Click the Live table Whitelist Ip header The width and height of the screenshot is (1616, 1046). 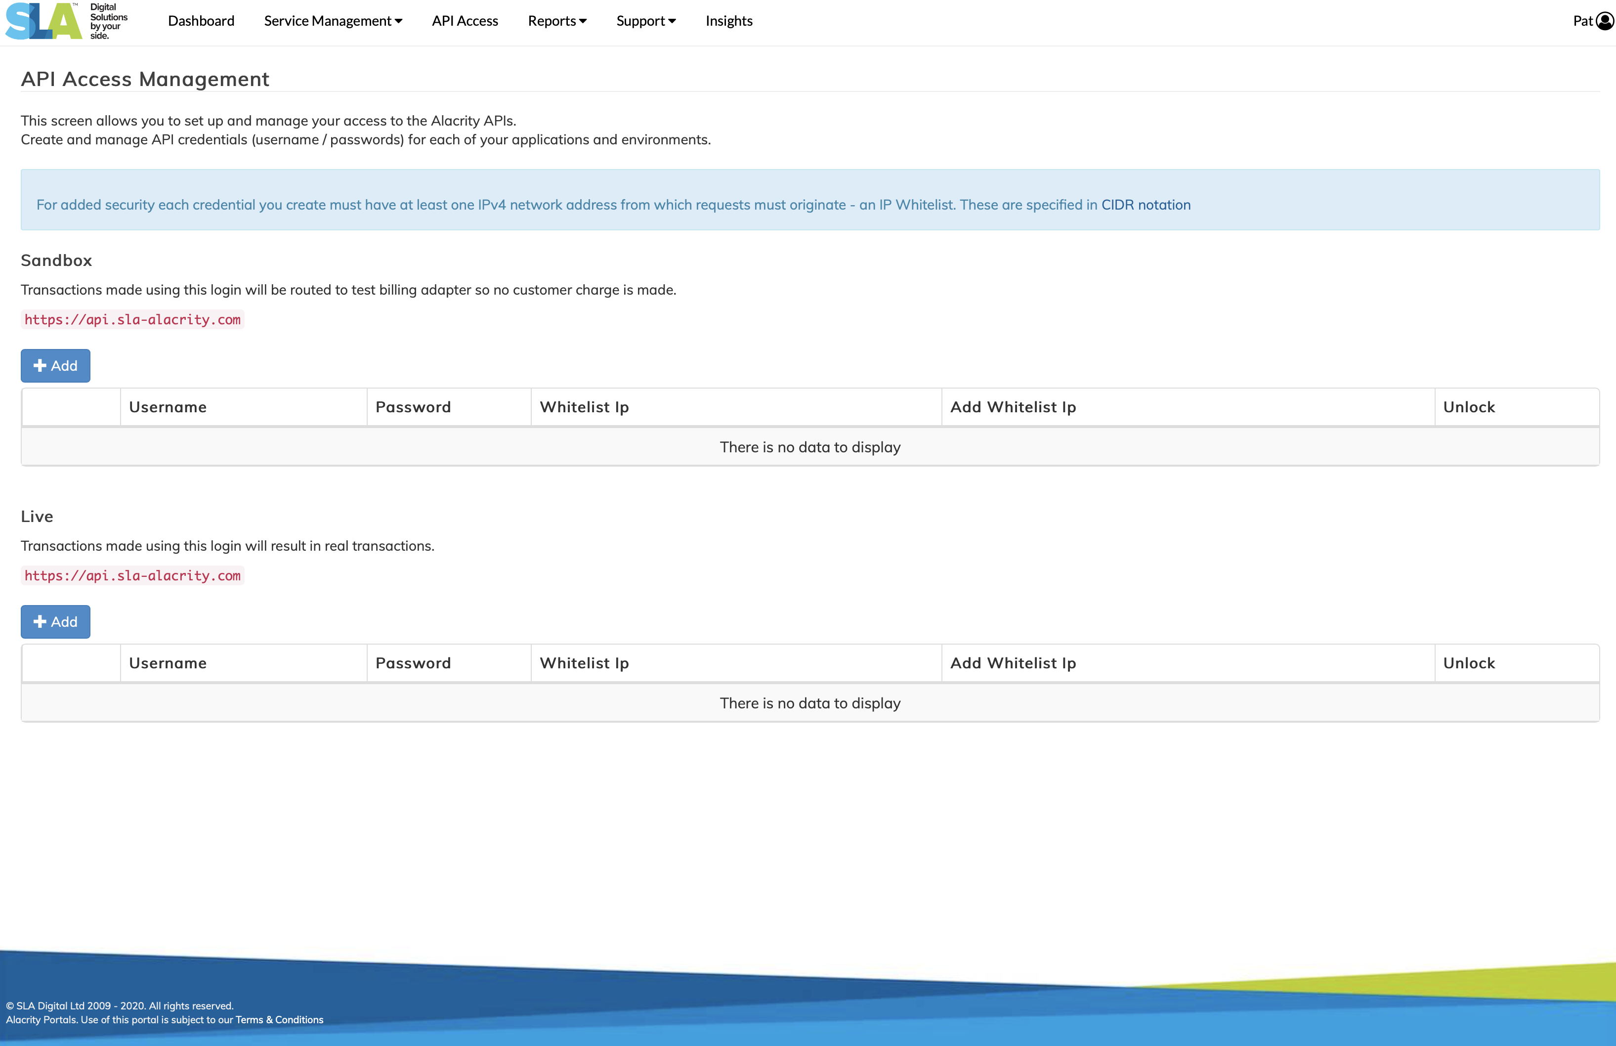coord(584,663)
